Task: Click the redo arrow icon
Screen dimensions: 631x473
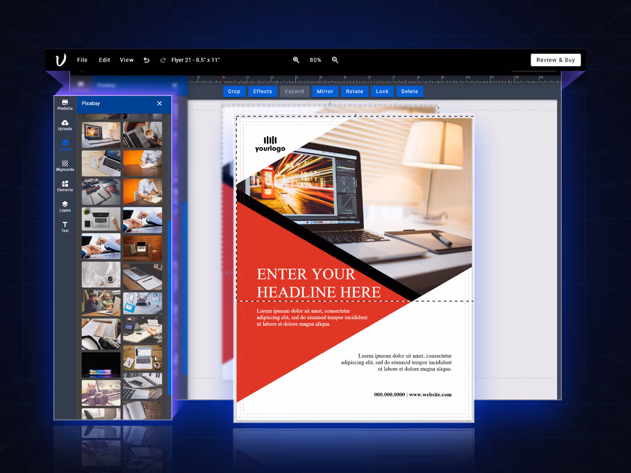Action: point(163,60)
